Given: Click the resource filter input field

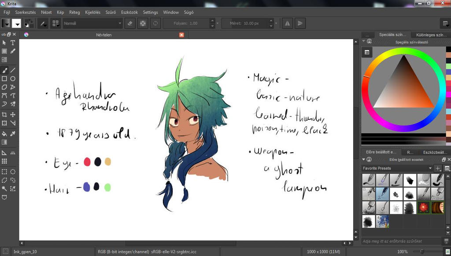Looking at the screenshot, I should [401, 241].
